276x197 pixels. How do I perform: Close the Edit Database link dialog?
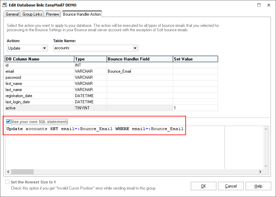tap(269, 5)
